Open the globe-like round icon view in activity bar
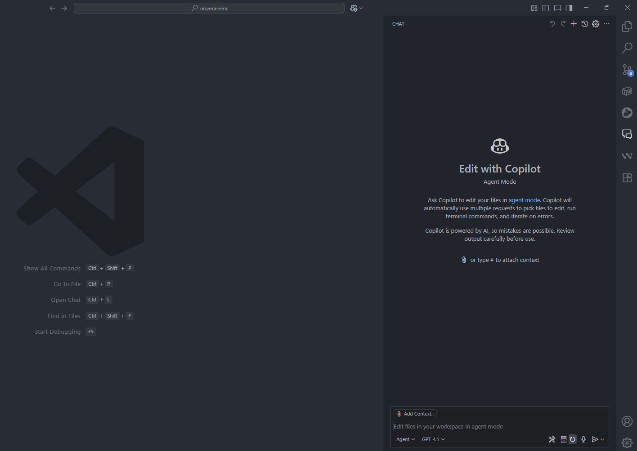The image size is (637, 451). (627, 113)
